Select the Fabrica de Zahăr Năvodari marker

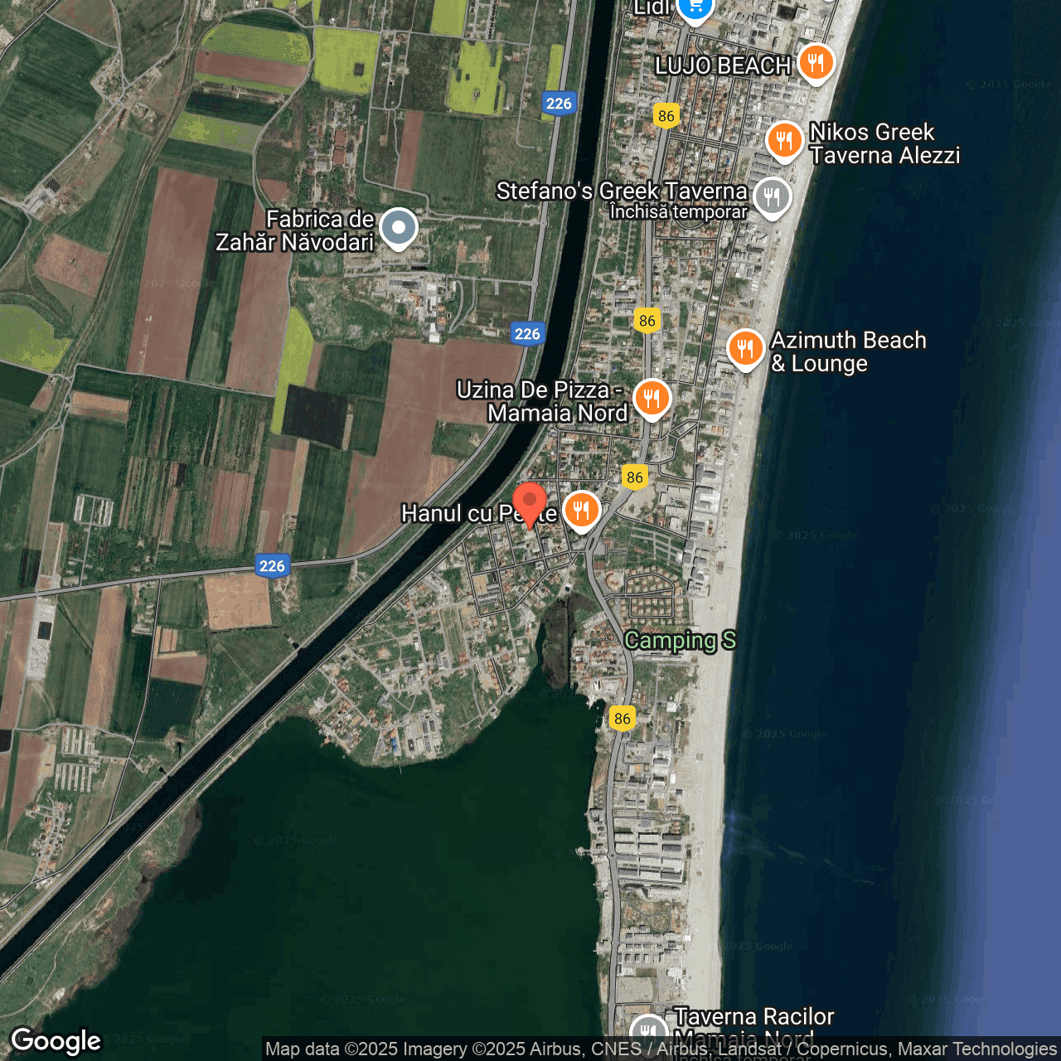(x=399, y=228)
